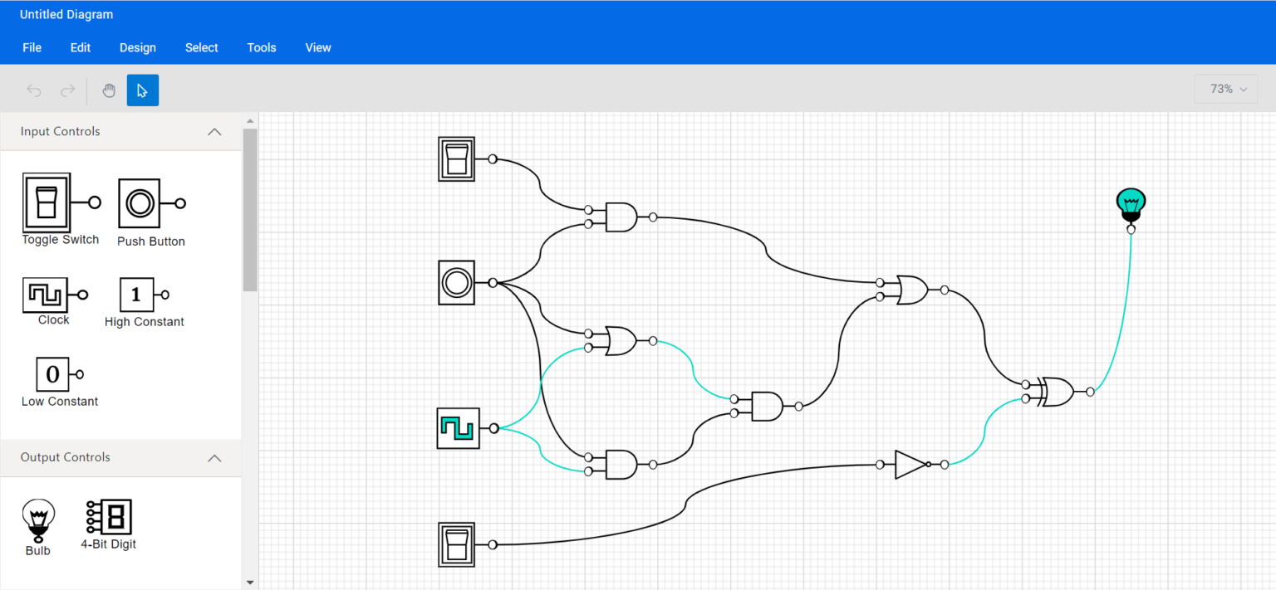Flip the top toggle switch on the canvas
Image resolution: width=1276 pixels, height=590 pixels.
456,158
